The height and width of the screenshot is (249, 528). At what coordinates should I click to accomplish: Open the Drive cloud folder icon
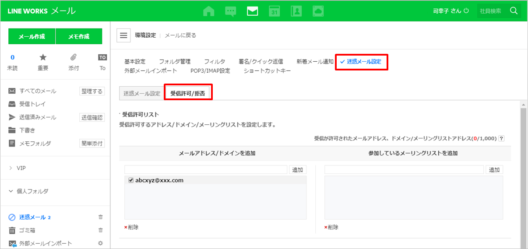318,11
